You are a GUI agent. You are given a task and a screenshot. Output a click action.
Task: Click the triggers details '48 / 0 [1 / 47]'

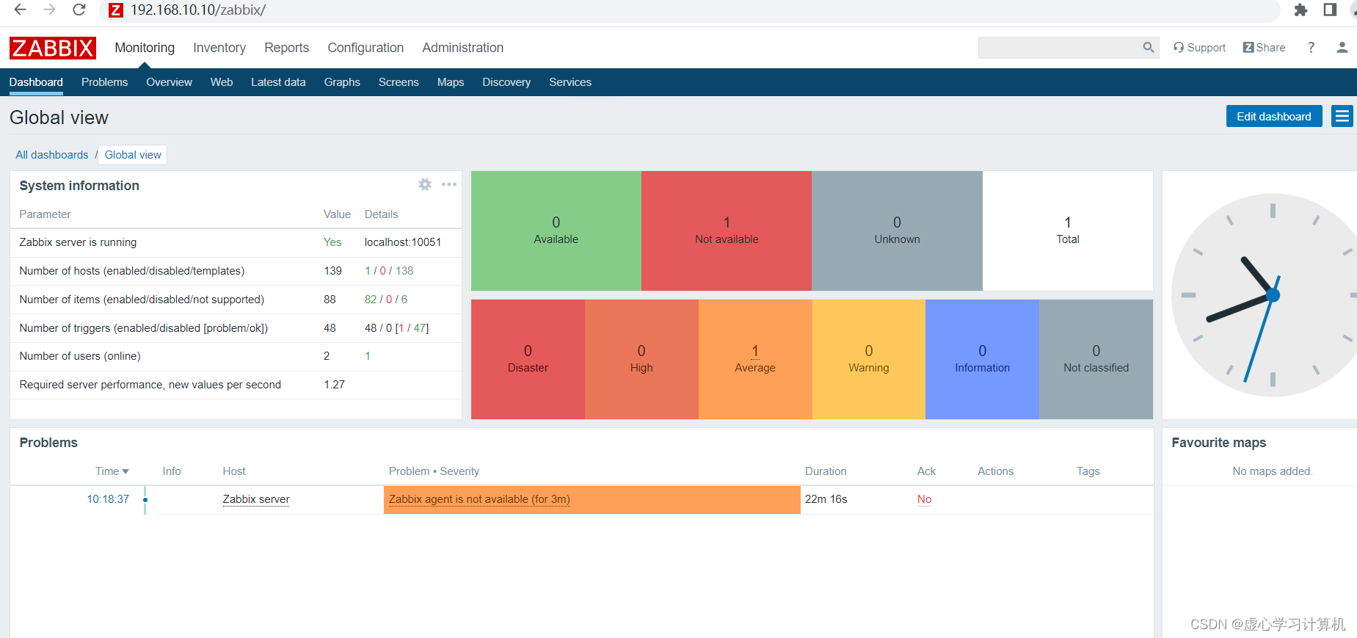pos(396,328)
